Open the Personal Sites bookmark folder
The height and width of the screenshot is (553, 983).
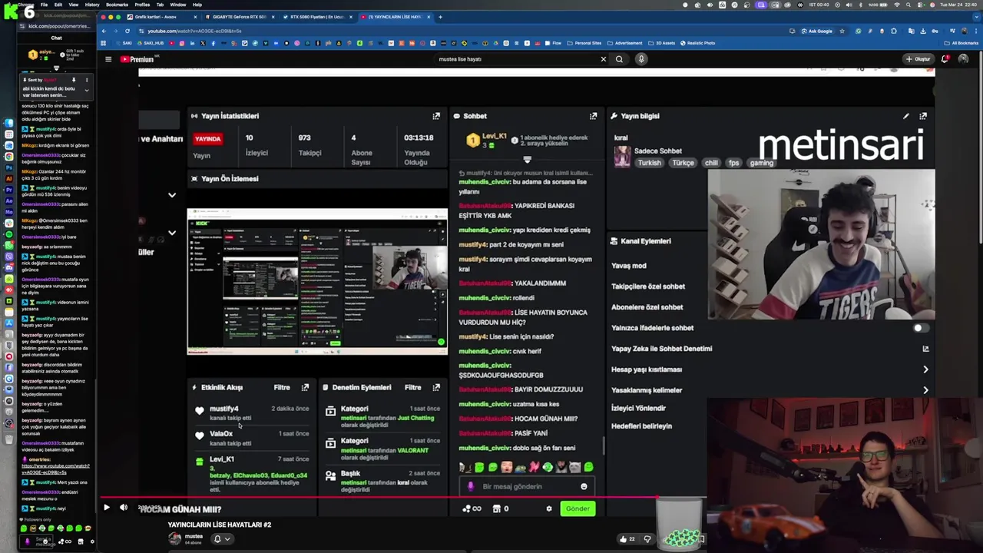pos(584,43)
